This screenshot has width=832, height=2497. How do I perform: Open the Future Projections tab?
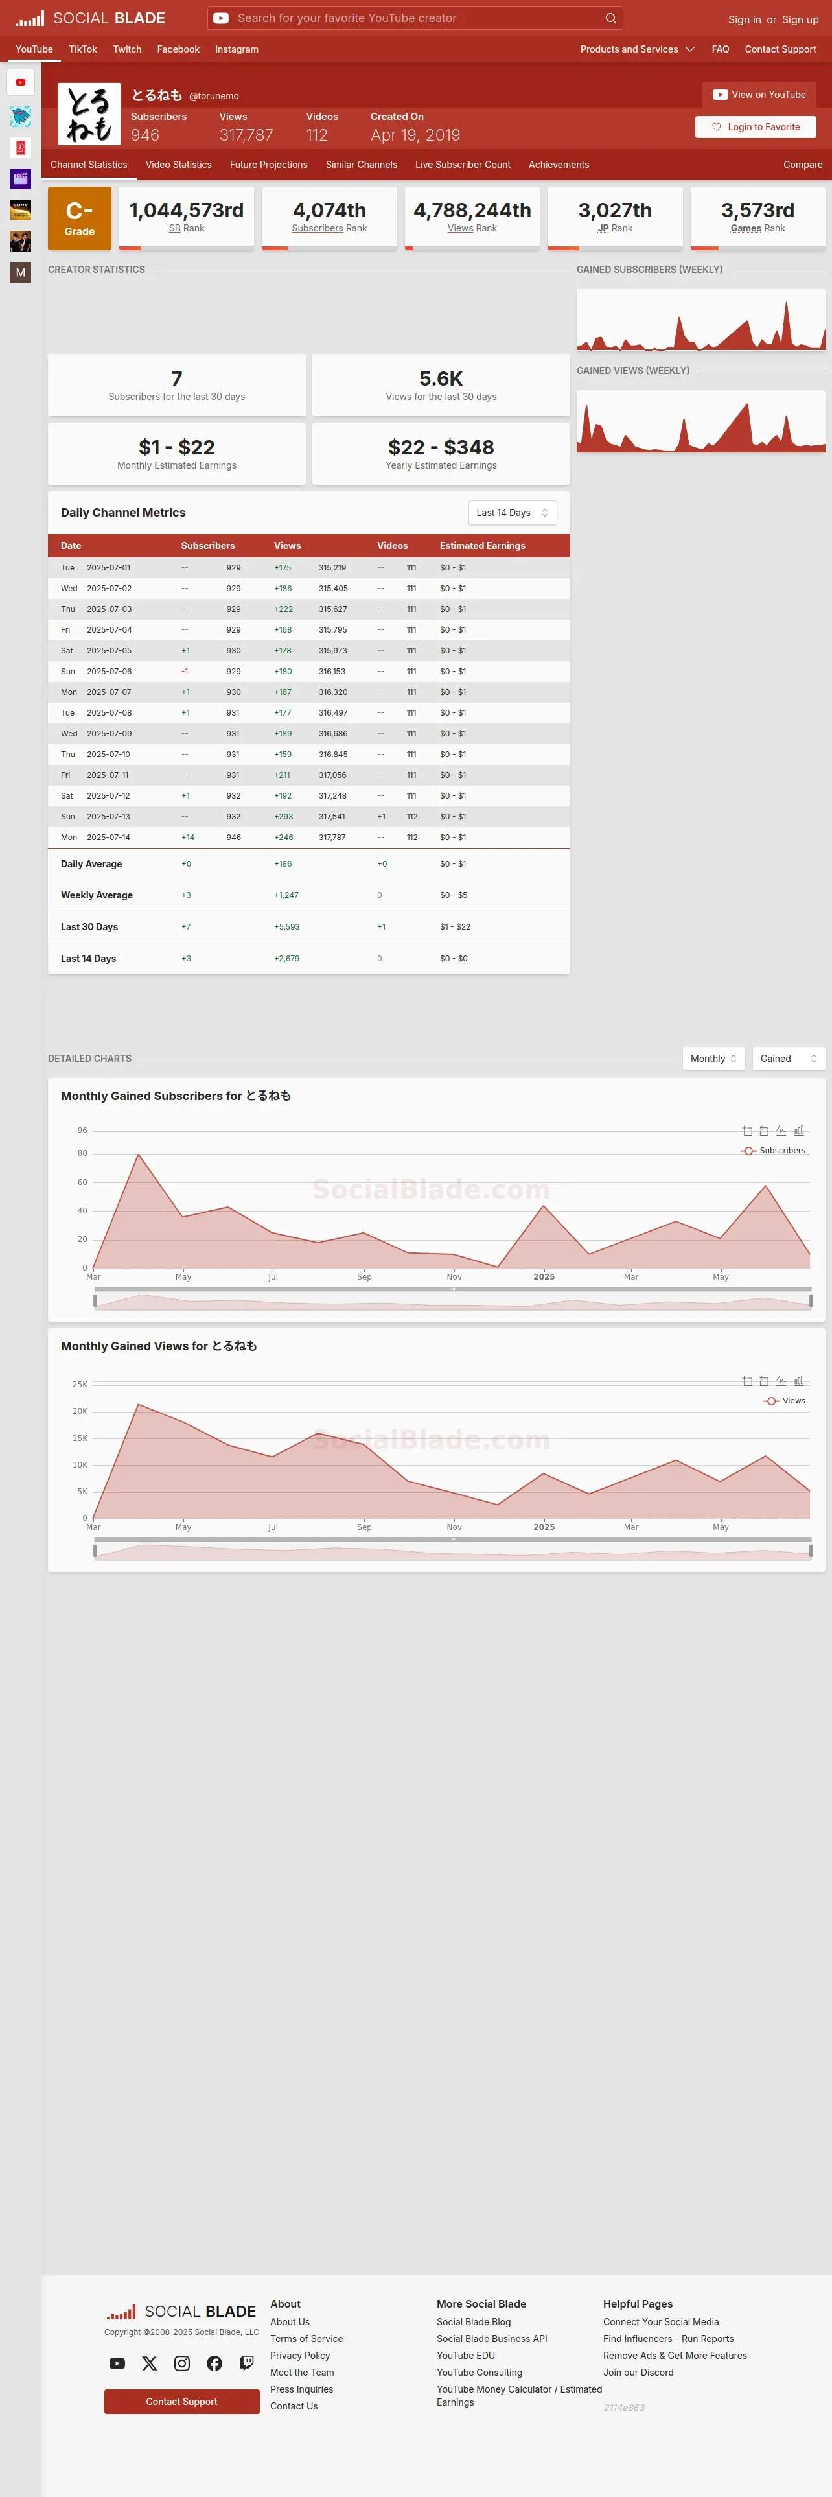click(x=268, y=165)
